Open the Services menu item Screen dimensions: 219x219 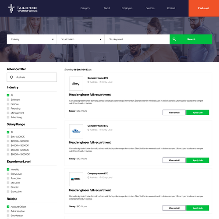point(150,8)
